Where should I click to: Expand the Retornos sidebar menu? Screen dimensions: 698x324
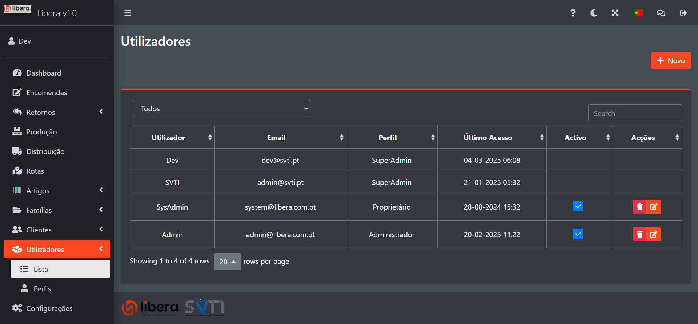[x=57, y=112]
